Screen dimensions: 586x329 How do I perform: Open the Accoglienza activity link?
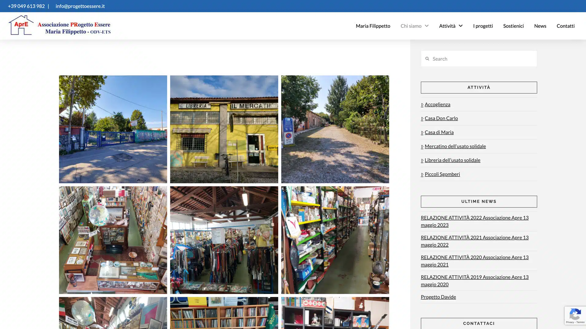tap(437, 104)
